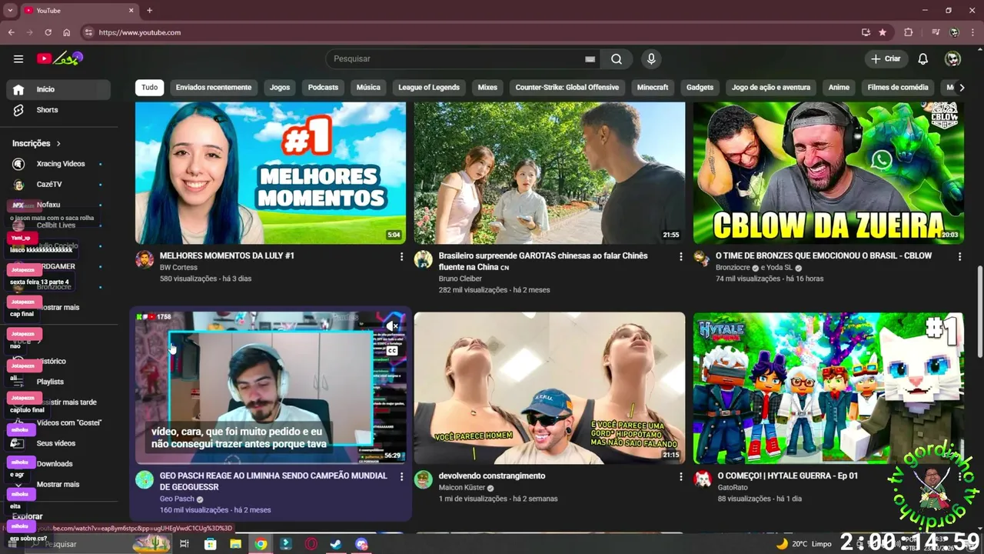
Task: Select the Gadgets chip
Action: click(x=700, y=87)
